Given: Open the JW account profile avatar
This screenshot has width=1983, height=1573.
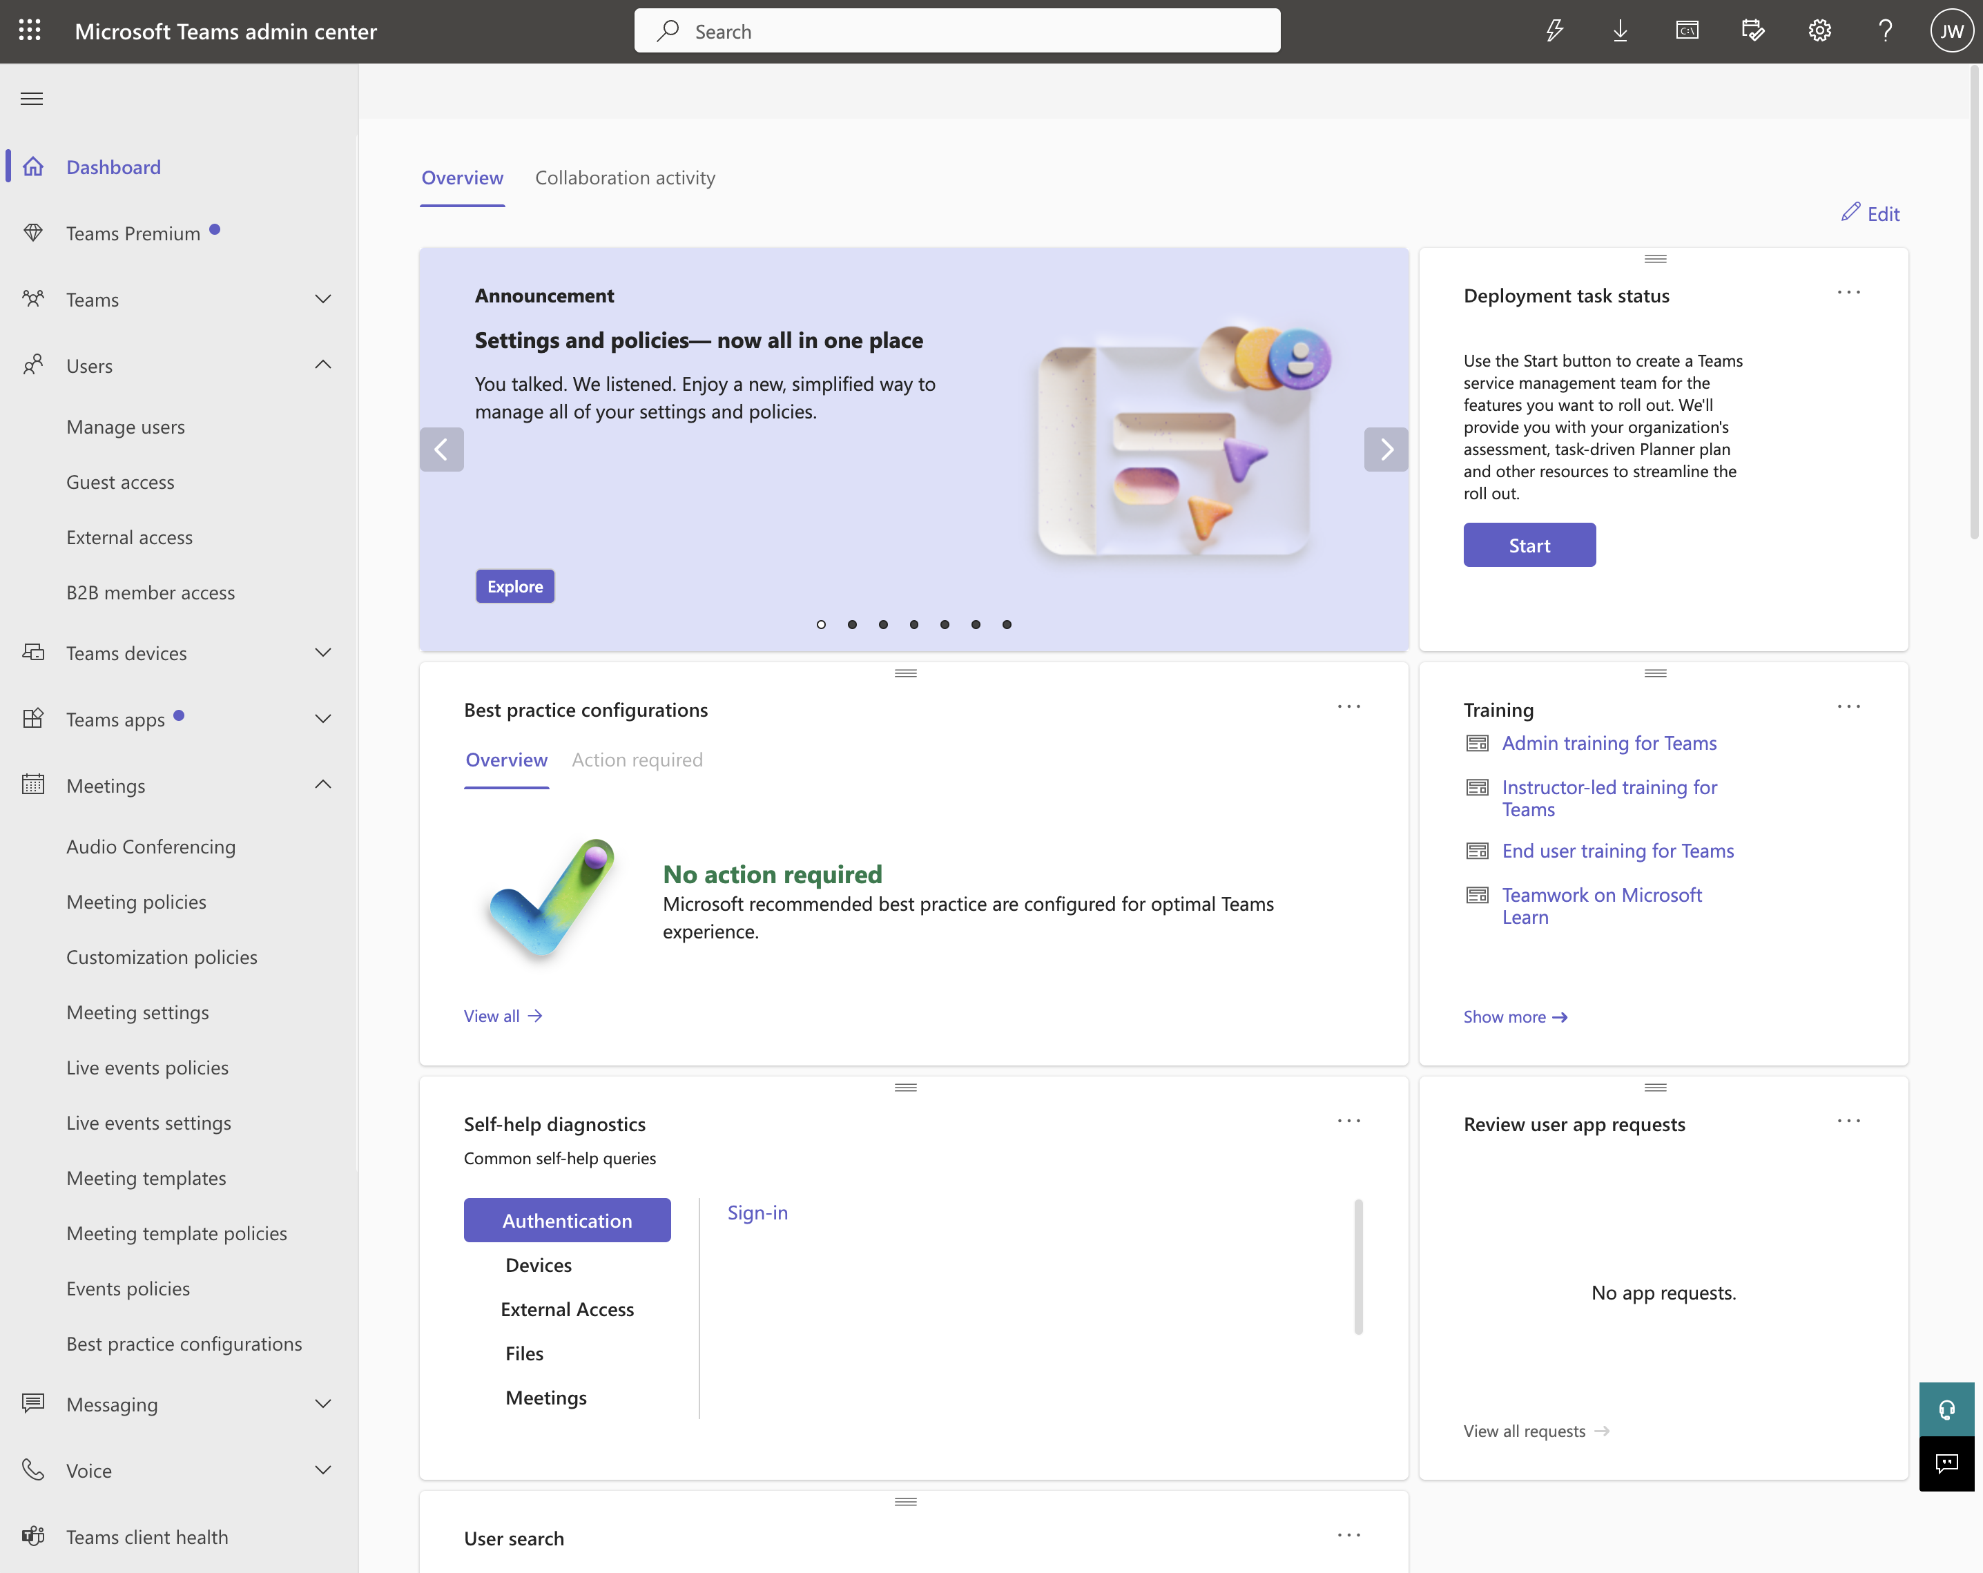Looking at the screenshot, I should tap(1952, 30).
